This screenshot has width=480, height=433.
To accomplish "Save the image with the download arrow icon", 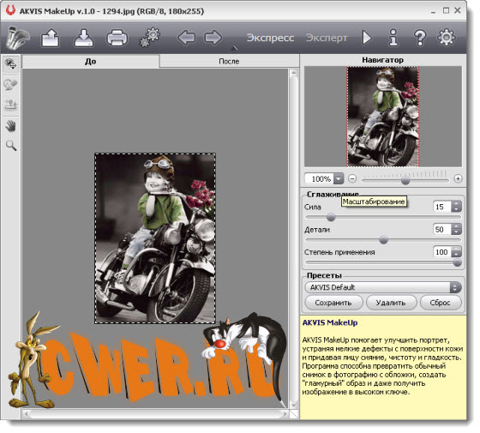I will point(84,38).
